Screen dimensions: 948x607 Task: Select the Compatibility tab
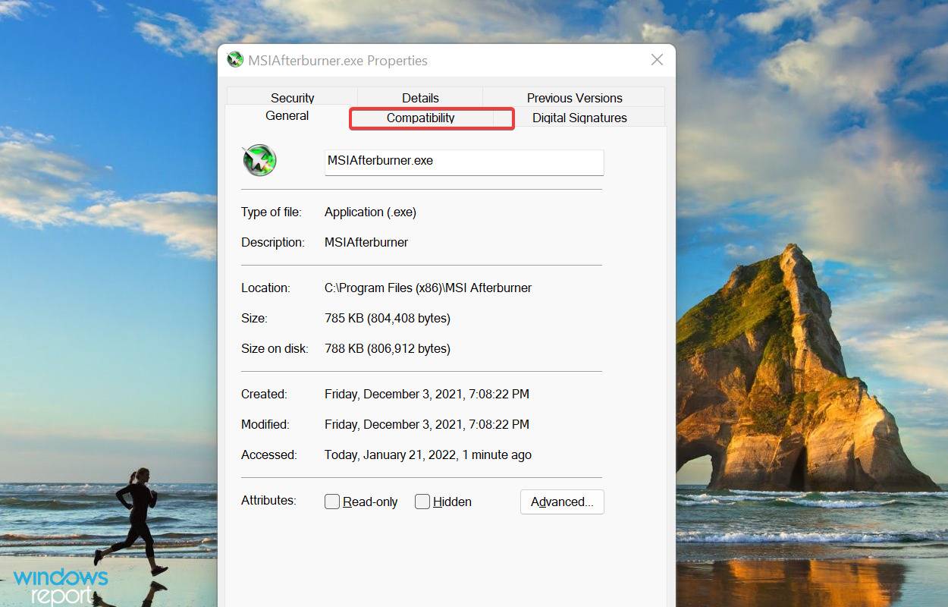(421, 118)
